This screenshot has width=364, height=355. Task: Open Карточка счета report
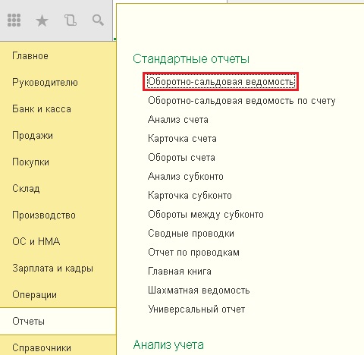click(182, 139)
